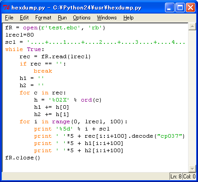Click 'print h2[i:i+100]' line

79,150
